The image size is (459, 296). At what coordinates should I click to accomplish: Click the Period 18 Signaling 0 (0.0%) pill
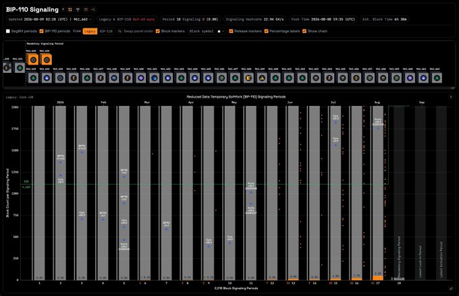190,20
